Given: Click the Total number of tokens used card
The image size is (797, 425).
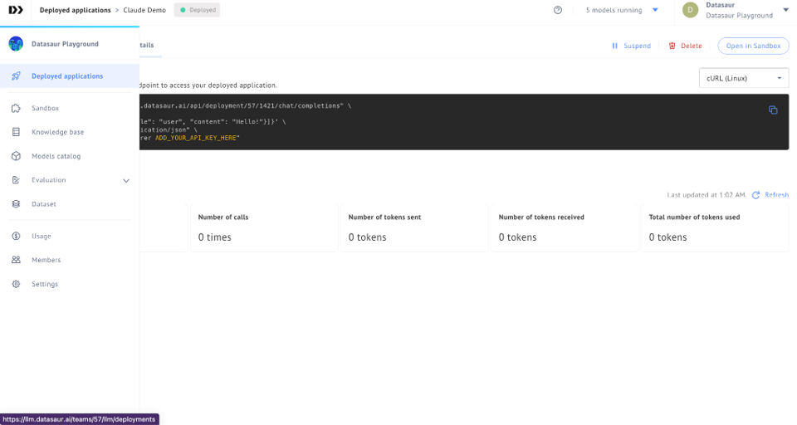Looking at the screenshot, I should click(x=715, y=227).
